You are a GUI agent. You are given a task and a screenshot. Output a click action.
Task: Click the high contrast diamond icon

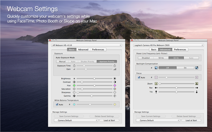coord(115,82)
